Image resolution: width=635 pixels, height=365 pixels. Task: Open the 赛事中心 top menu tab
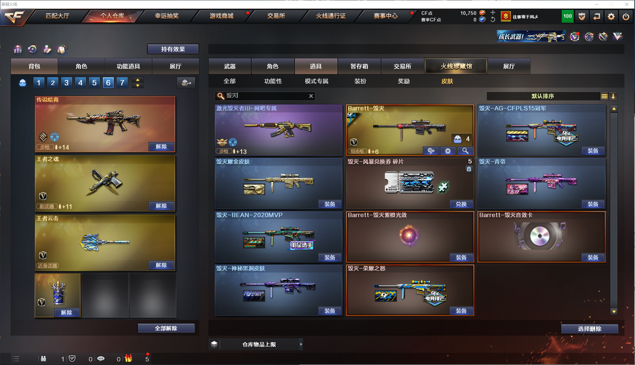386,16
